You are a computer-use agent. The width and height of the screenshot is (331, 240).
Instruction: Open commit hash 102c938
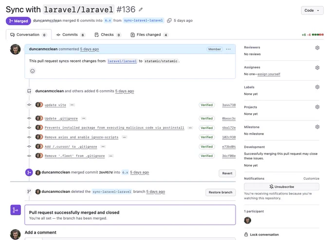(x=229, y=137)
